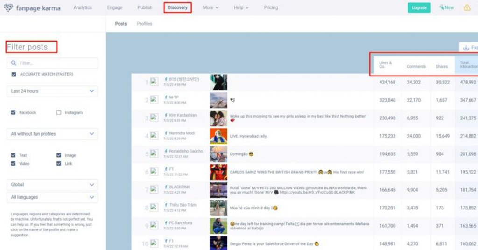Toggle the Text post type checkbox
The image size is (478, 250).
pos(13,155)
